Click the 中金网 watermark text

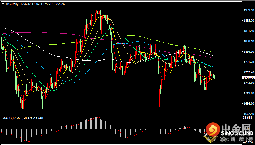point(237,127)
